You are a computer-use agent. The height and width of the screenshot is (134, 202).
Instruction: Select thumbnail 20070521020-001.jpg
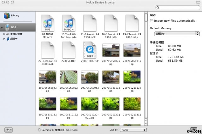(x=90, y=104)
